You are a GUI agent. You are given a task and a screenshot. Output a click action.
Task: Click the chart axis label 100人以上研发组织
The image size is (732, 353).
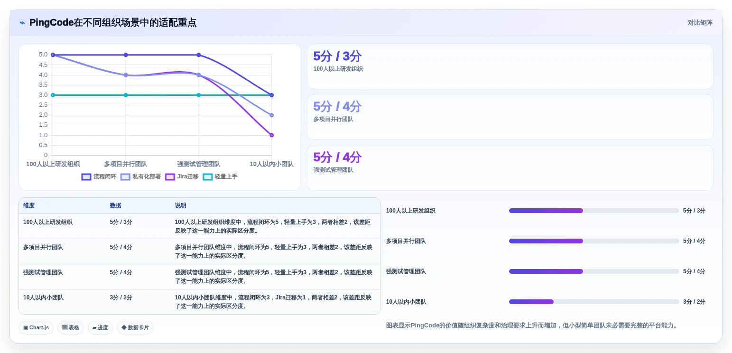[x=53, y=164]
